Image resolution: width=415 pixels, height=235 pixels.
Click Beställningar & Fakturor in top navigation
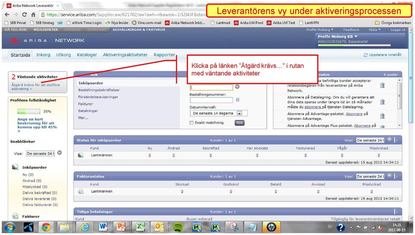point(139,30)
